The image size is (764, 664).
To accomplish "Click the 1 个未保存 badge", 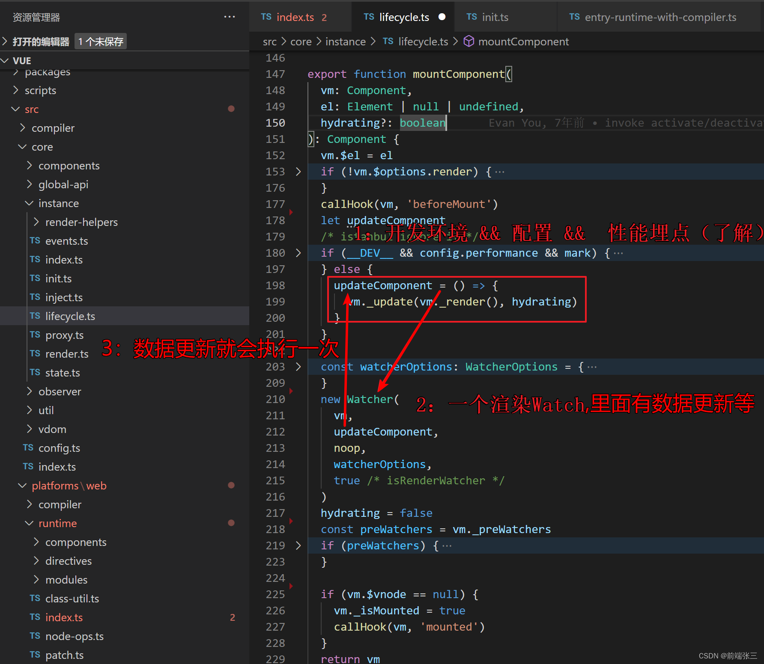I will [x=100, y=41].
